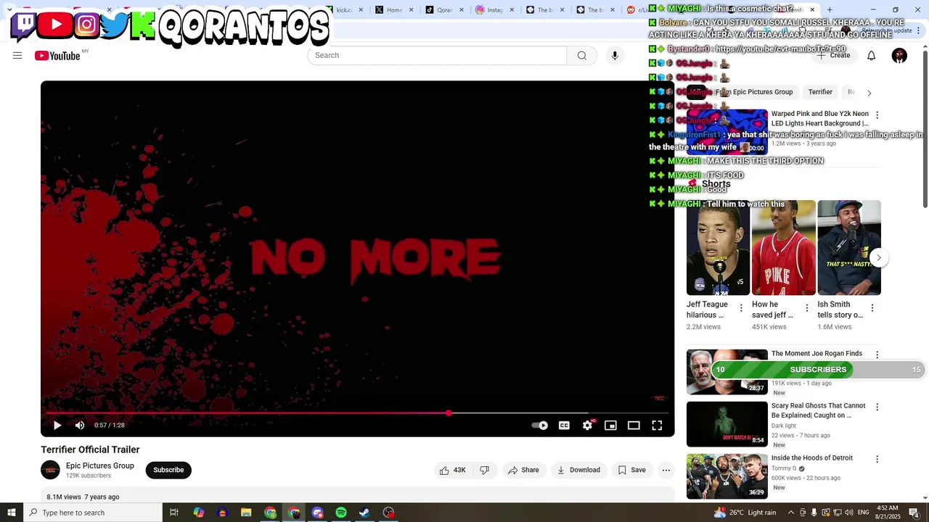Open options for Warped Pink and Blue video
The width and height of the screenshot is (929, 522).
click(877, 115)
